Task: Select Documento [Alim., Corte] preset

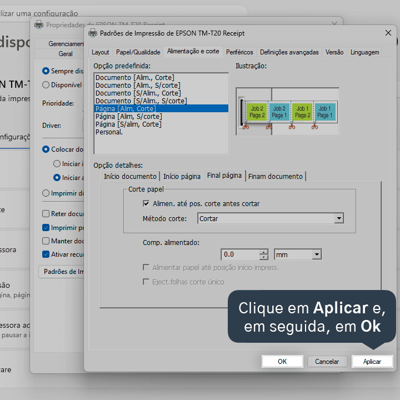Action: [161, 78]
